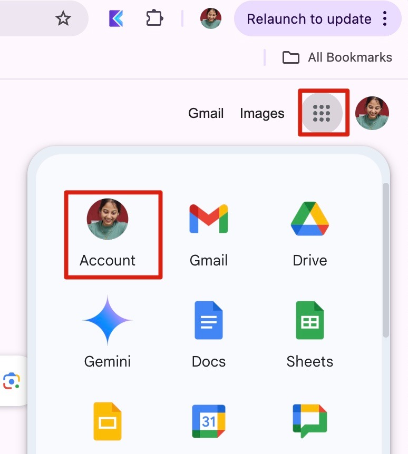The image size is (408, 454).
Task: Open Account in the apps panel
Action: (108, 233)
